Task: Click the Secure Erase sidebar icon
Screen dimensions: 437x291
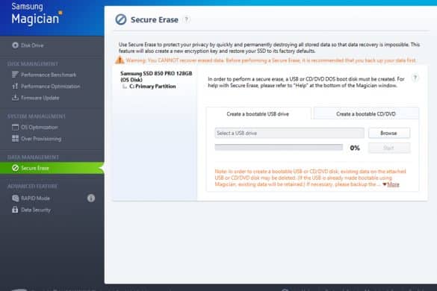Action: click(x=15, y=168)
